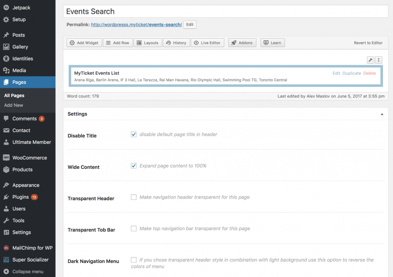This screenshot has height=277, width=393.
Task: Click the Identities icon in sidebar
Action: [x=6, y=58]
